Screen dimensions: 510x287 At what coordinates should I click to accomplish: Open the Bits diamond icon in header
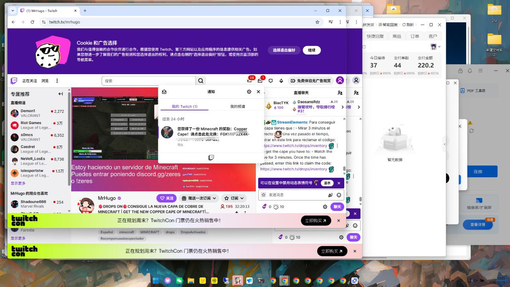(281, 81)
